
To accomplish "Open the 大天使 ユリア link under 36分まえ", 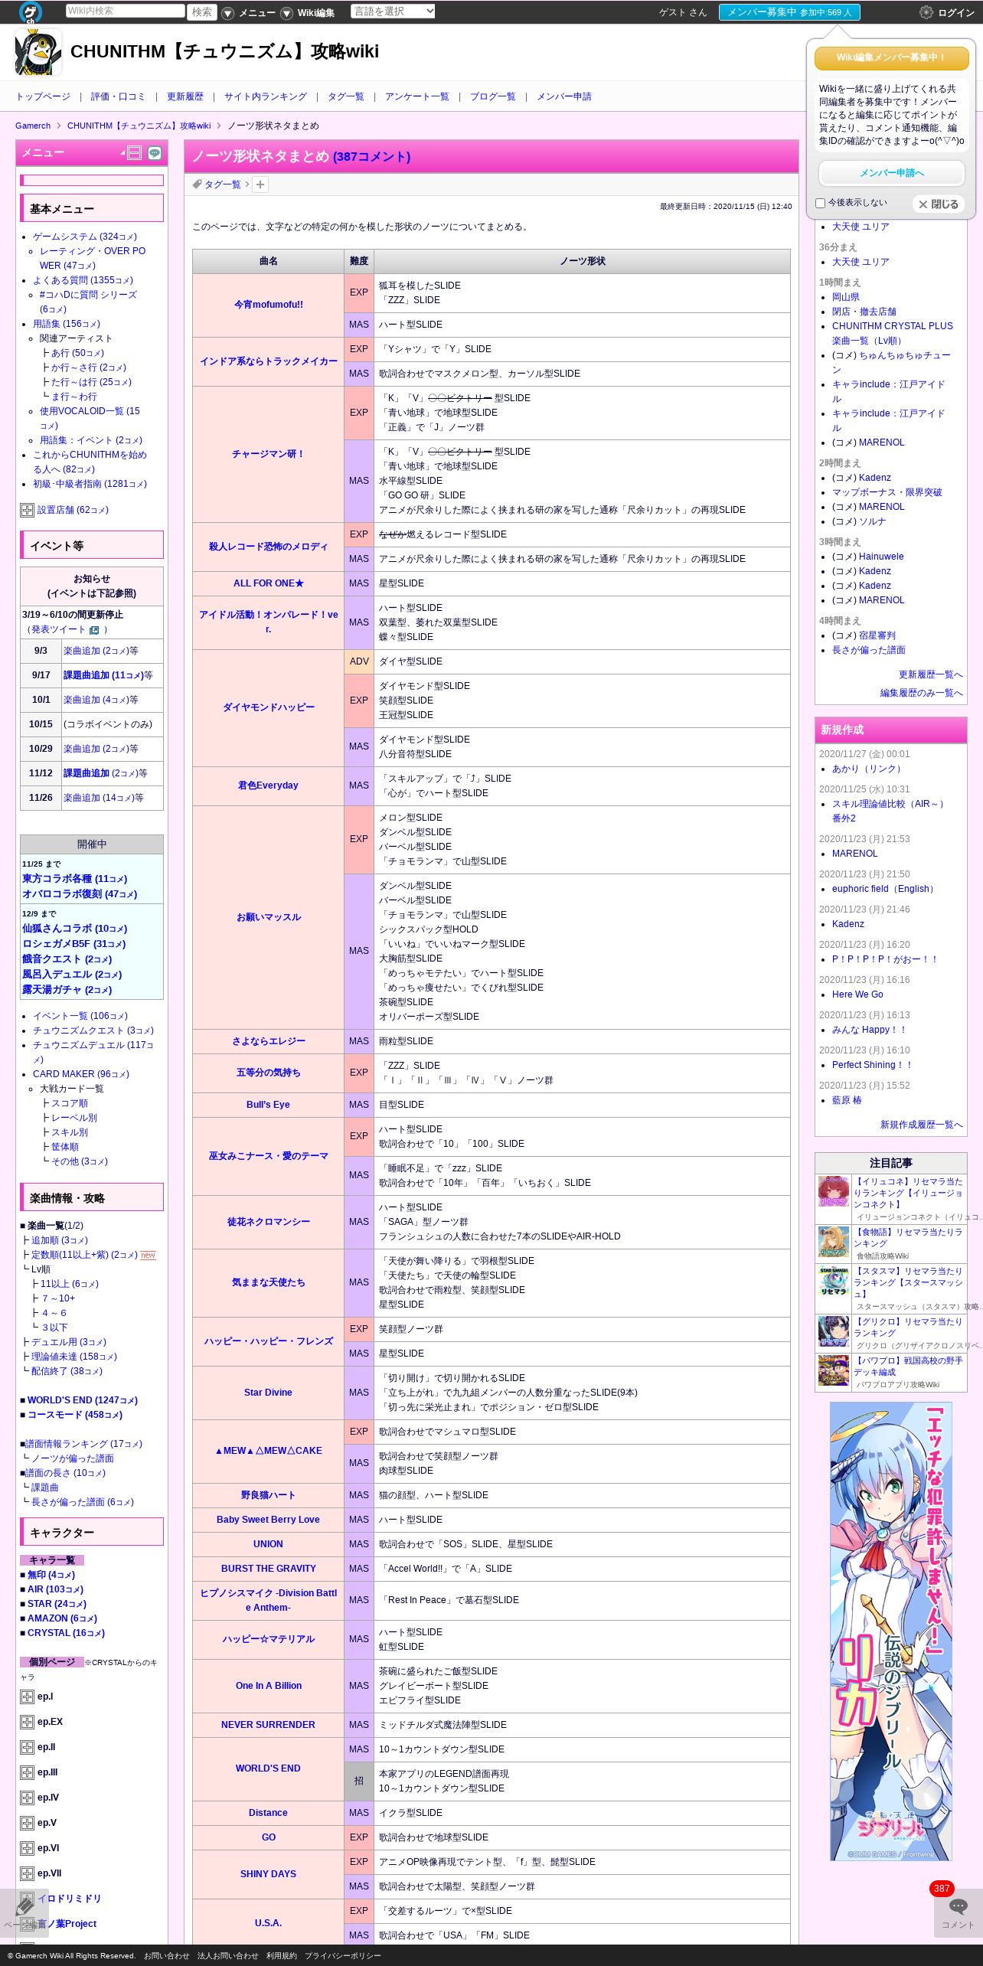I will coord(861,262).
